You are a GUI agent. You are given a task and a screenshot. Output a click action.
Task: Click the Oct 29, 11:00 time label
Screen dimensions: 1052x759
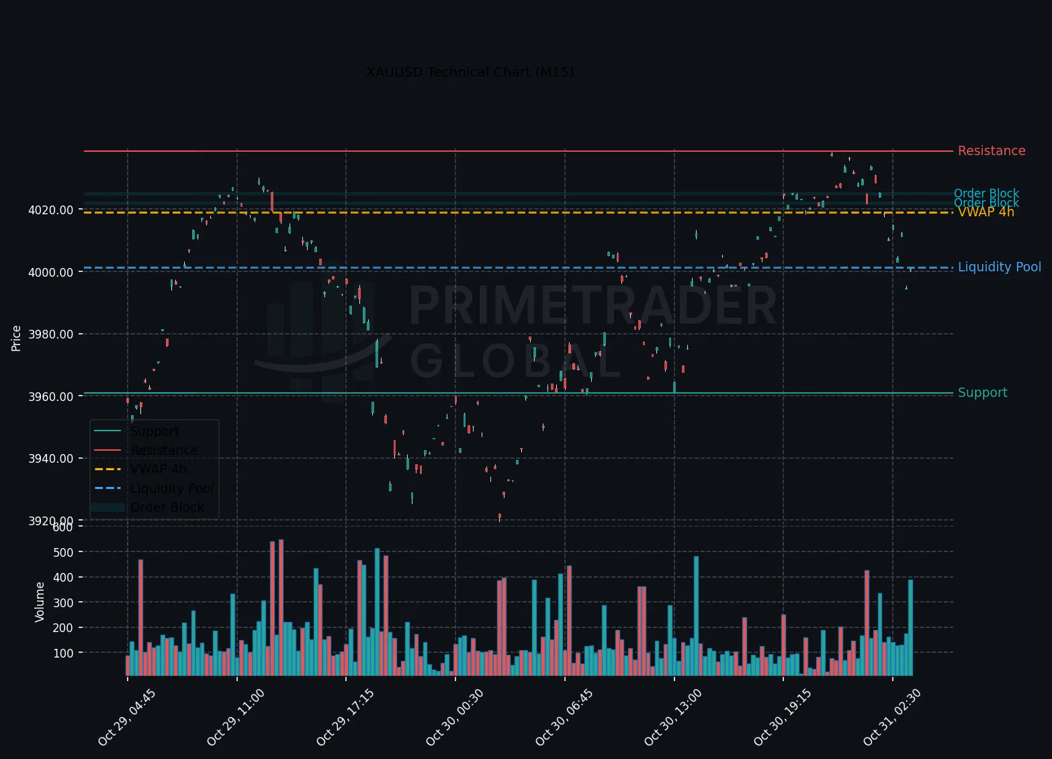(236, 717)
